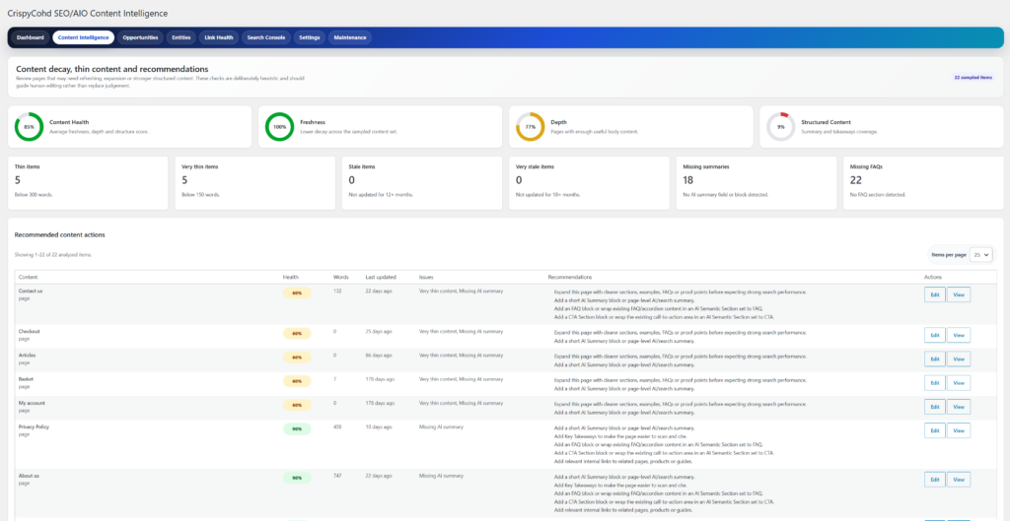
Task: Click the My account row title
Action: click(32, 403)
